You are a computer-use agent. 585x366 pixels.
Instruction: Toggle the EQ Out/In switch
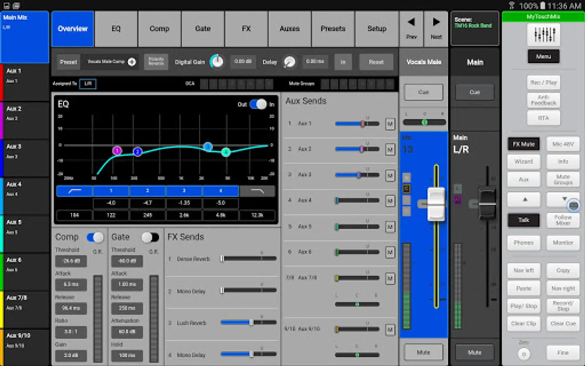pyautogui.click(x=258, y=105)
